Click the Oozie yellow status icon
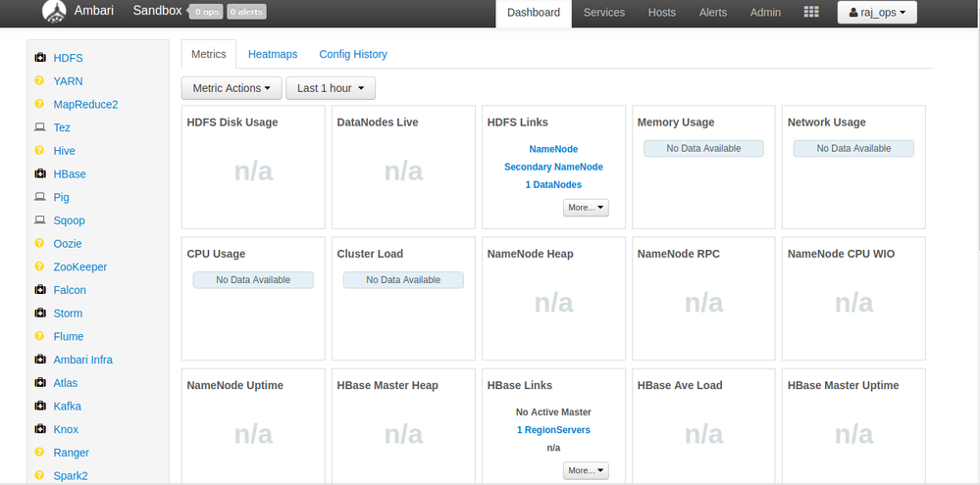Screen dimensions: 980x485 pos(40,243)
